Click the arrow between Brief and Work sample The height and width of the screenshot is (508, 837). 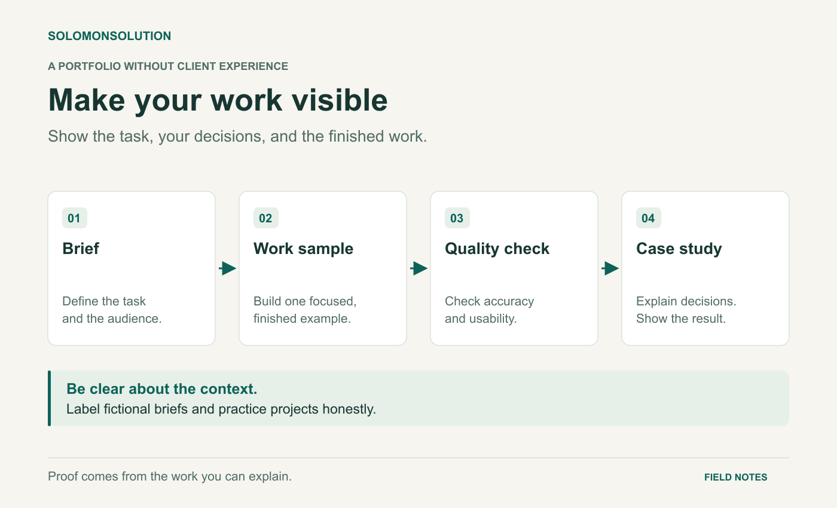[227, 268]
